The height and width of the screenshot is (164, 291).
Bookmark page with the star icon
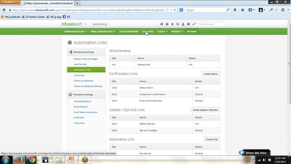167,10
